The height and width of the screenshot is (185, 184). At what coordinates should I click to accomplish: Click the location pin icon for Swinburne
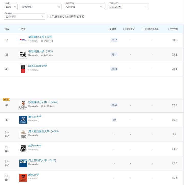29,70
